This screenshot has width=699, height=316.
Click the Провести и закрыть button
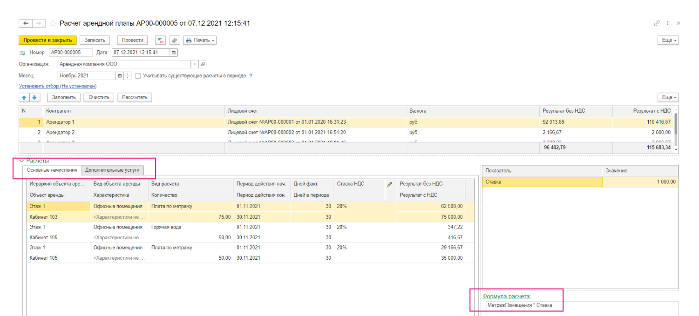pos(48,40)
